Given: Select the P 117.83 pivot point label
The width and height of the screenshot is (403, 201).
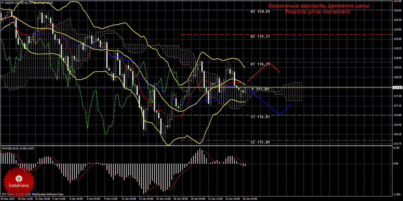Looking at the screenshot, I should [260, 89].
